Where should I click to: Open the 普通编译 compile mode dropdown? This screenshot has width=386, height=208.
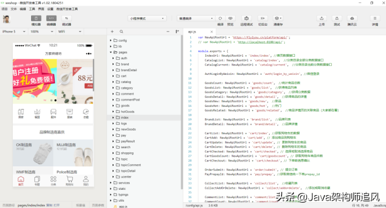click(196, 18)
